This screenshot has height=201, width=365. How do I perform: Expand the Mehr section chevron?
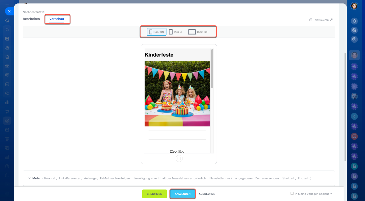coord(29,178)
